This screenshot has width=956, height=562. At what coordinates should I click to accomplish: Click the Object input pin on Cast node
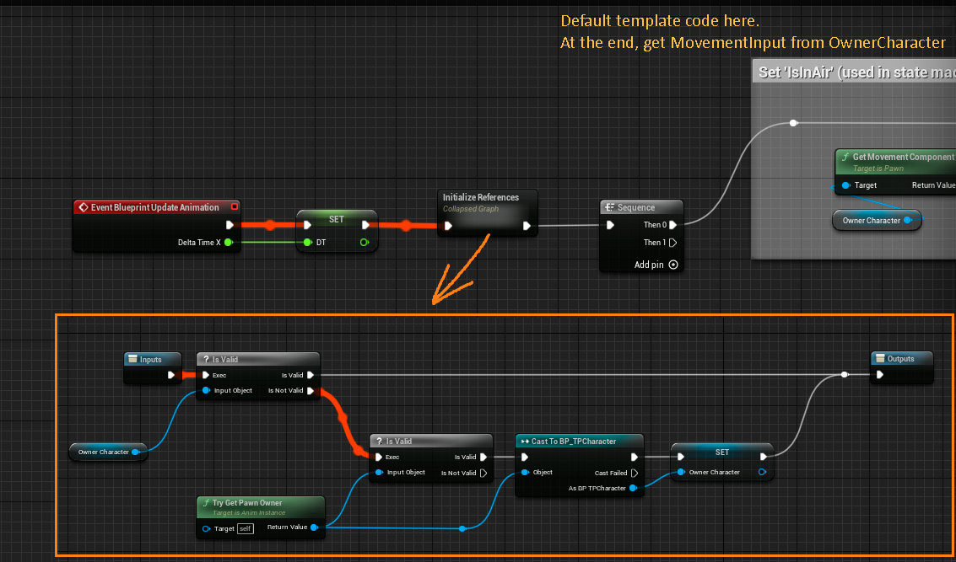coord(524,473)
